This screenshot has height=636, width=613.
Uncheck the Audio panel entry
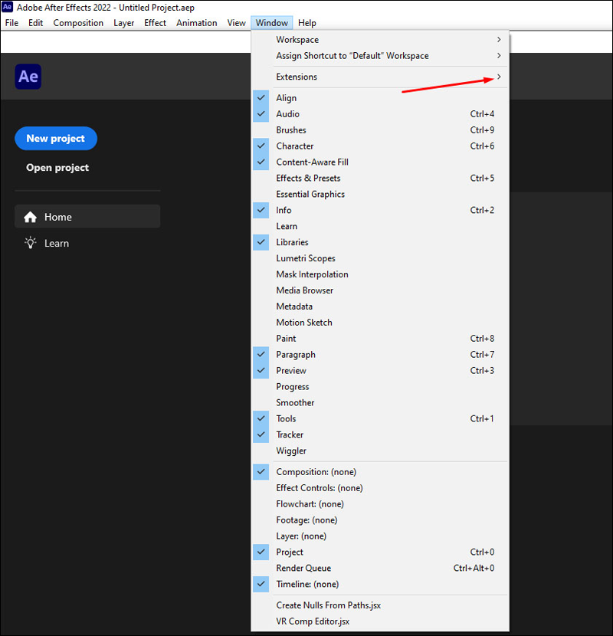[380, 114]
